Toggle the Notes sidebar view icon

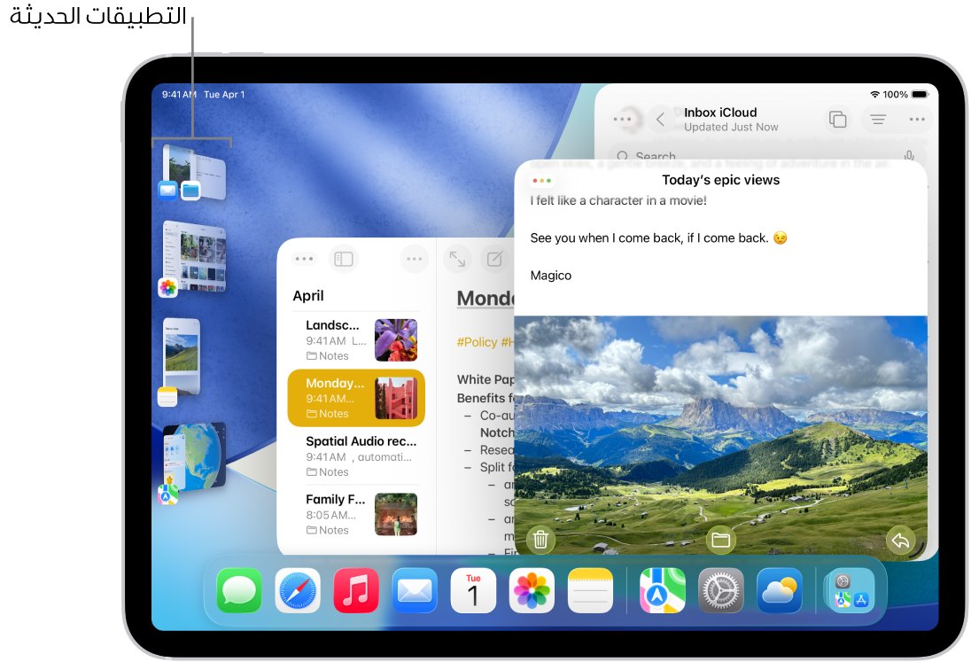coord(344,258)
